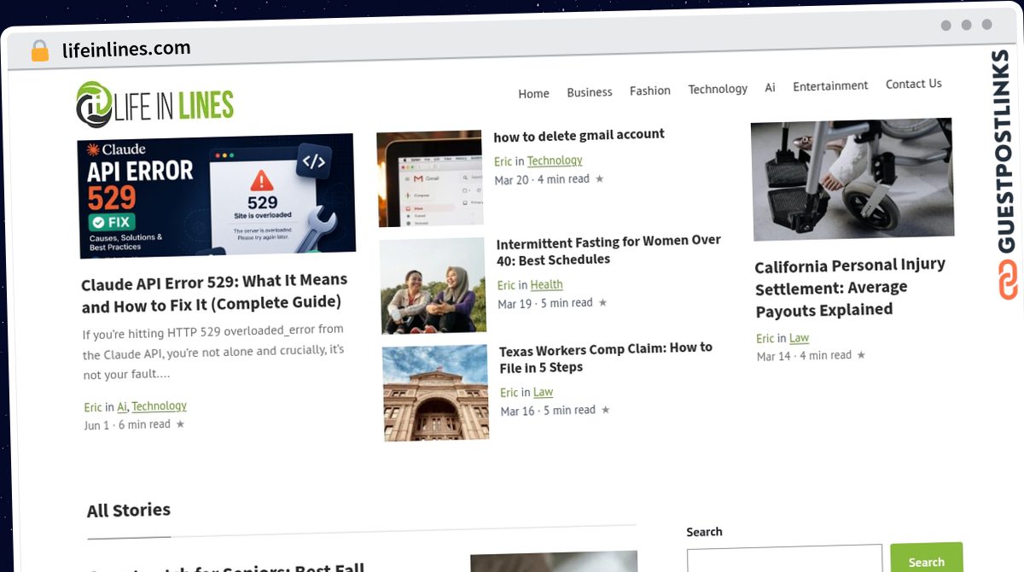Open California Personal Injury Settlement headline

tap(850, 288)
